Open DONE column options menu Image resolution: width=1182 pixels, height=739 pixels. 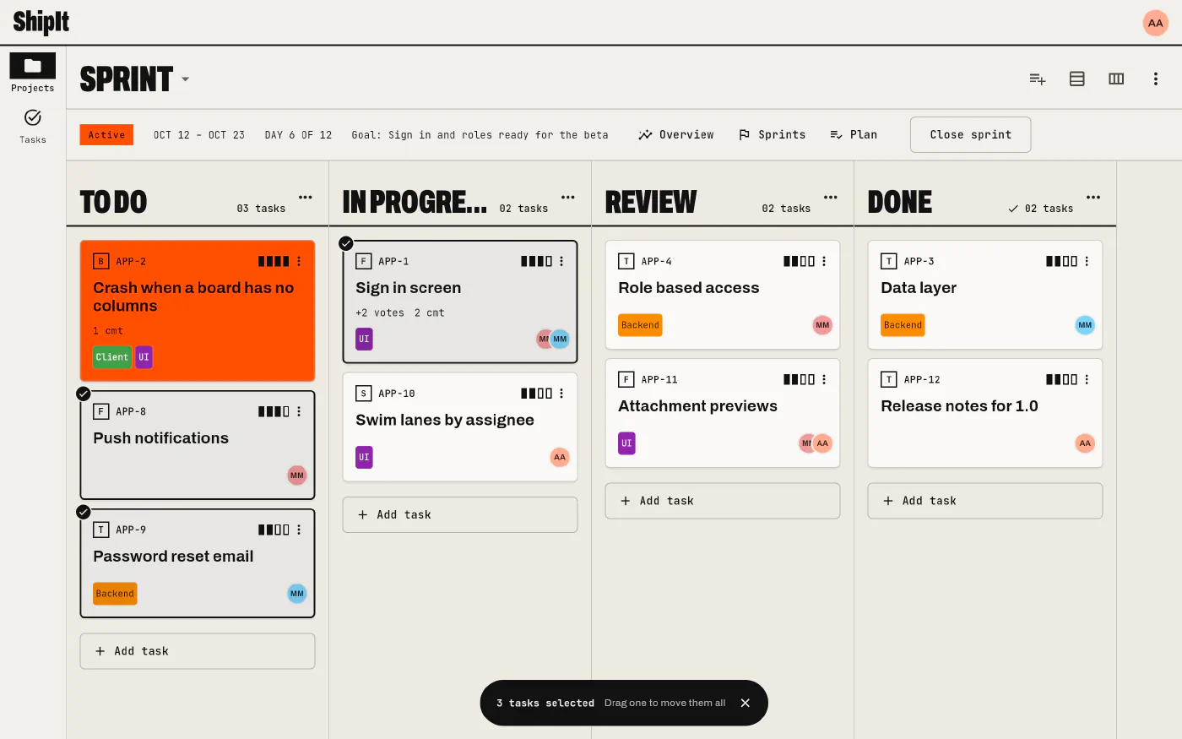click(x=1093, y=198)
